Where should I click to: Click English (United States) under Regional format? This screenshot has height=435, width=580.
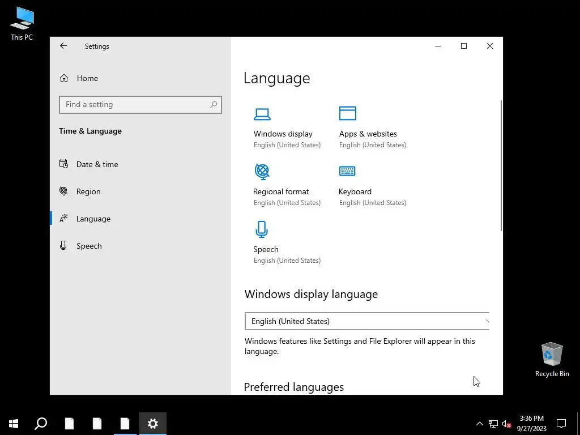287,203
